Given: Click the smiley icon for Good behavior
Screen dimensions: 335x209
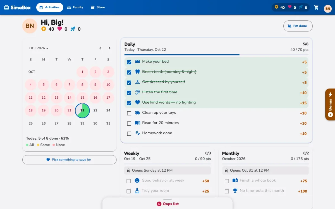Looking at the screenshot, I should [137, 181].
